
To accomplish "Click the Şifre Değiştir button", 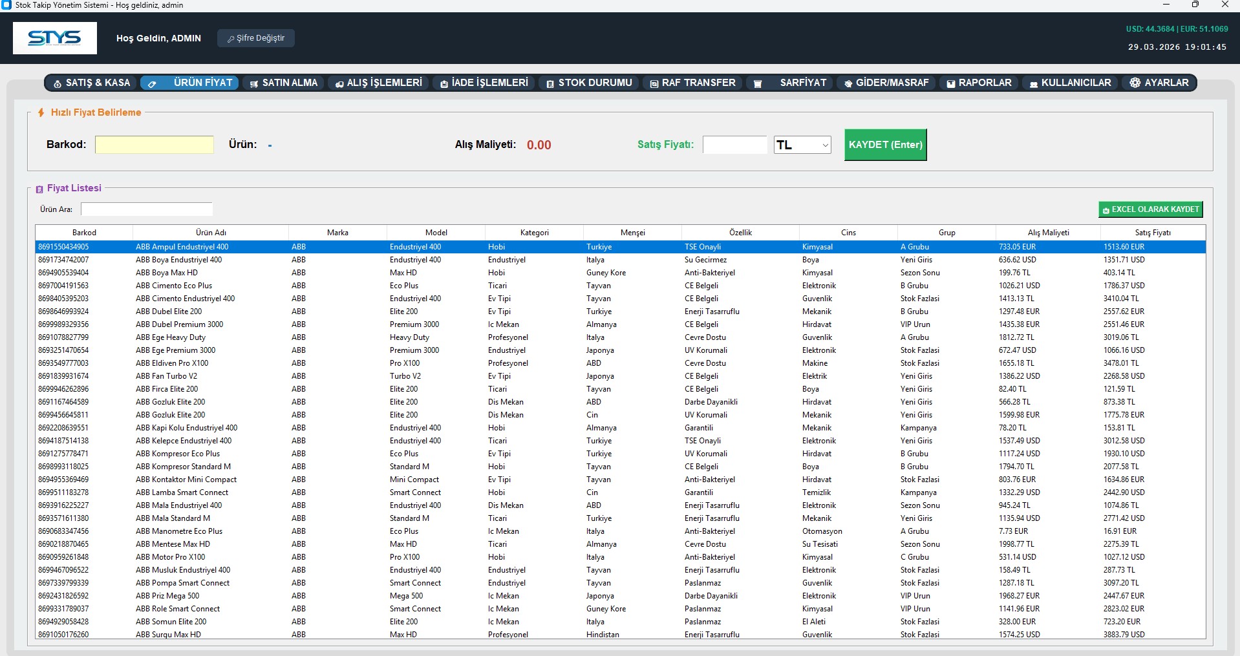I will coord(256,38).
